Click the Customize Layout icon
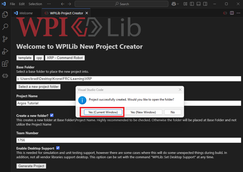 pos(186,4)
